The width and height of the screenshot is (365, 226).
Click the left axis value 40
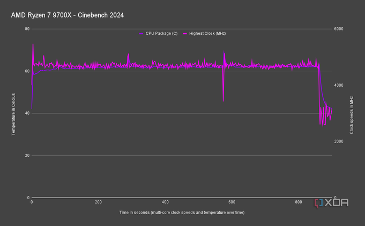27,113
